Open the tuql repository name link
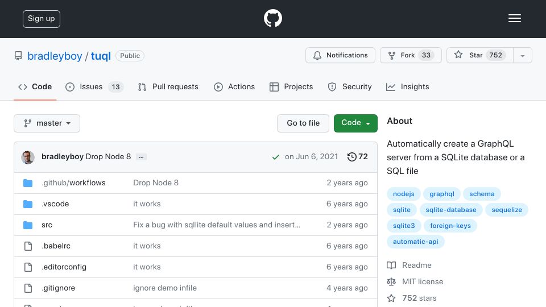 pyautogui.click(x=101, y=56)
